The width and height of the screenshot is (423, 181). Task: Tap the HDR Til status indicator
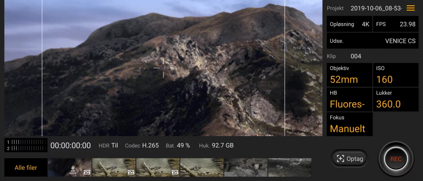pyautogui.click(x=108, y=146)
